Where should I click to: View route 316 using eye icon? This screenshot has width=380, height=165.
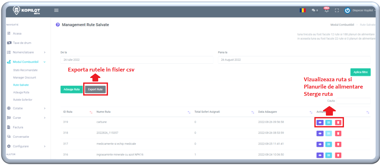tap(320, 155)
